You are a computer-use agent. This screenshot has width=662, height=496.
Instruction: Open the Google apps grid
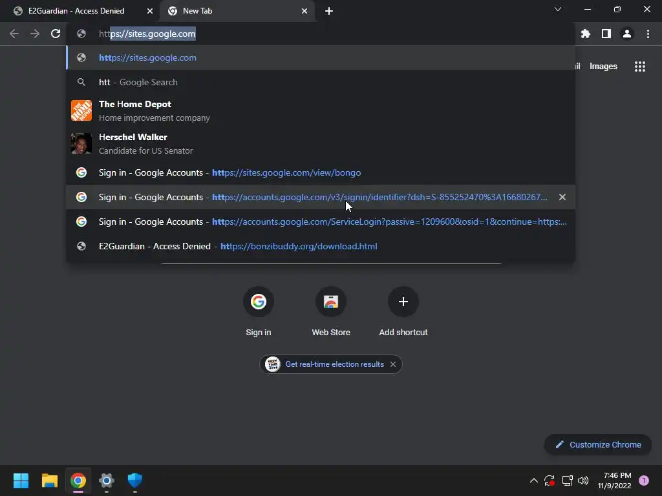pyautogui.click(x=640, y=67)
